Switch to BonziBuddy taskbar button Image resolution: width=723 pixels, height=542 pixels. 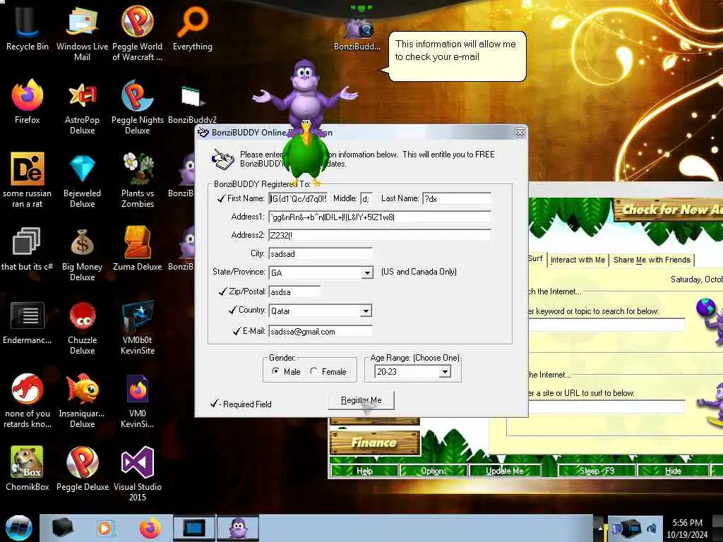(239, 528)
